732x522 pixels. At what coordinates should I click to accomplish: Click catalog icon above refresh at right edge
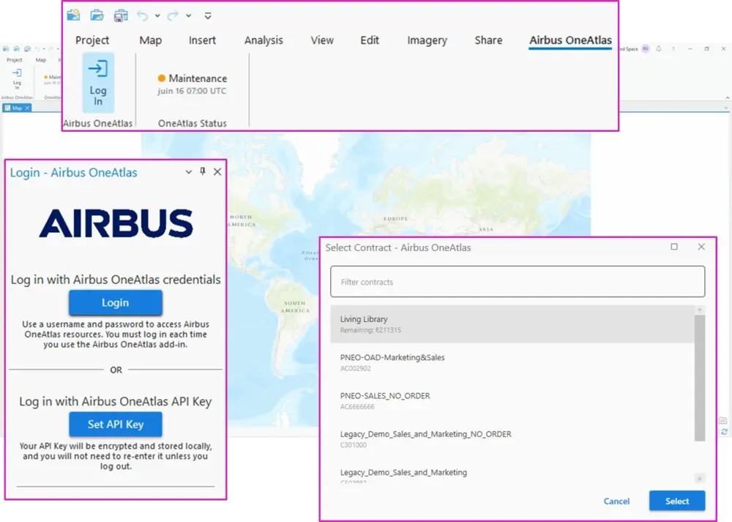coord(722,421)
